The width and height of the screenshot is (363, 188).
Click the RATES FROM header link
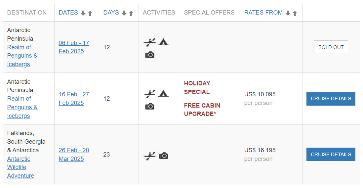point(263,13)
